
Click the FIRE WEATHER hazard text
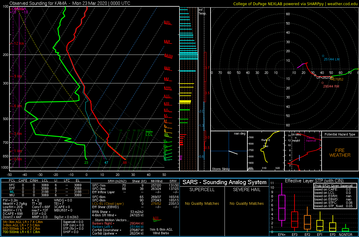[340, 153]
